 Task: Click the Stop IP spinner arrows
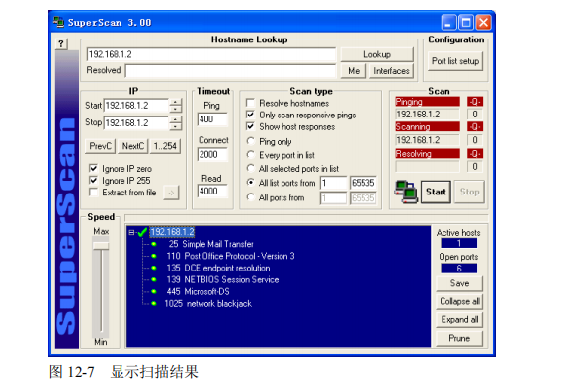coord(175,123)
